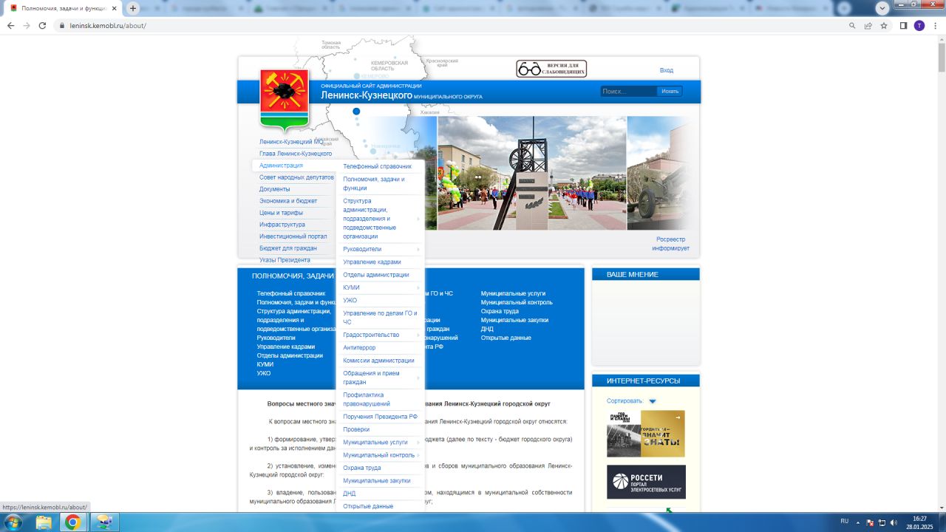Select Телефонный справочник in the dropdown menu
The height and width of the screenshot is (532, 946).
377,166
